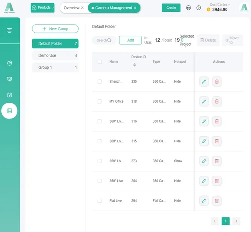Select page 1 in pagination
Screen dimensions: 251x232
click(x=226, y=221)
